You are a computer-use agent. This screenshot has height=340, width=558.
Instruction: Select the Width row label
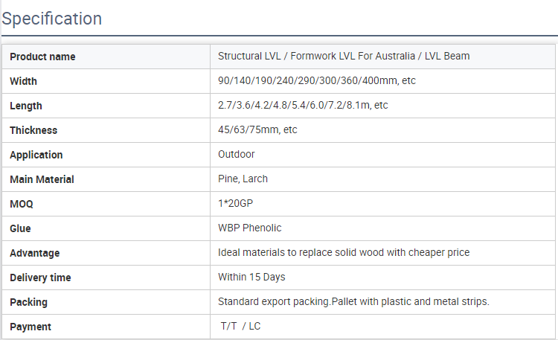tap(23, 81)
